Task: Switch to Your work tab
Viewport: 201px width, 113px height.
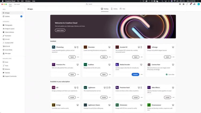Action: [17, 4]
